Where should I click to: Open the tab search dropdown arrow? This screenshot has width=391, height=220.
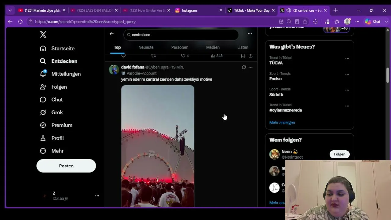(10, 10)
